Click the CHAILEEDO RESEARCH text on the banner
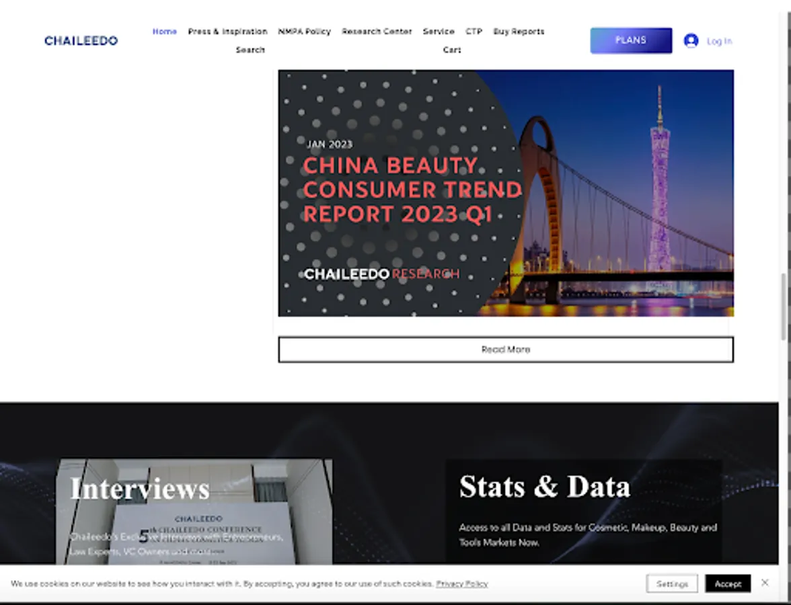 click(x=382, y=274)
